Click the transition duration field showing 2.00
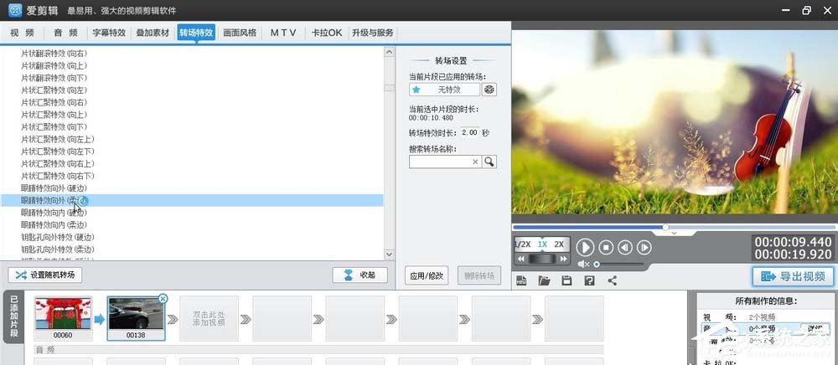The height and width of the screenshot is (365, 838). [469, 133]
